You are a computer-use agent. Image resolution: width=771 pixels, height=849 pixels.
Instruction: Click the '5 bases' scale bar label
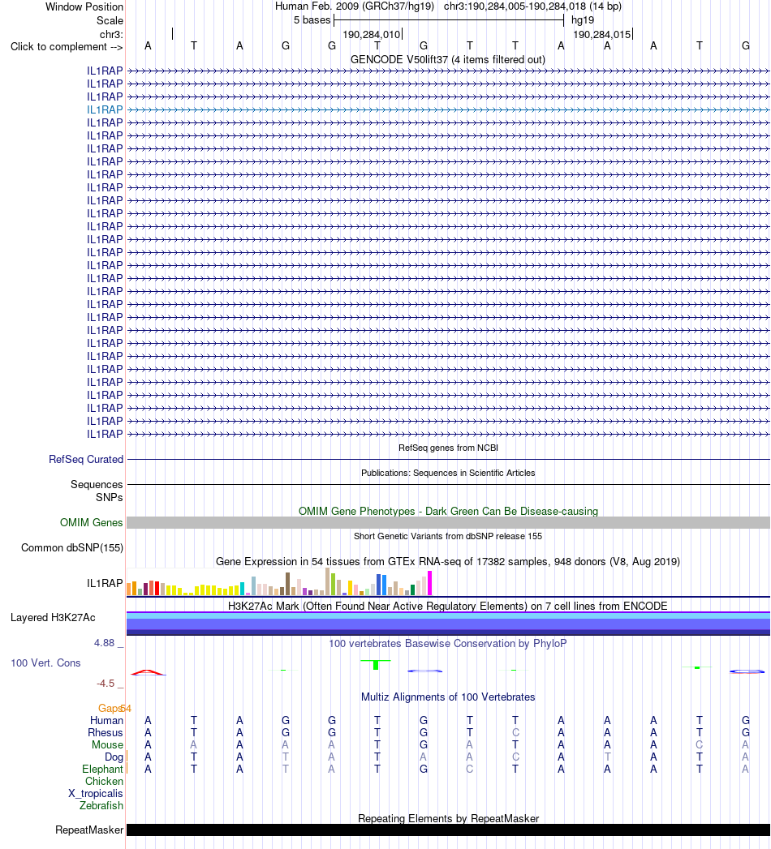[x=312, y=20]
